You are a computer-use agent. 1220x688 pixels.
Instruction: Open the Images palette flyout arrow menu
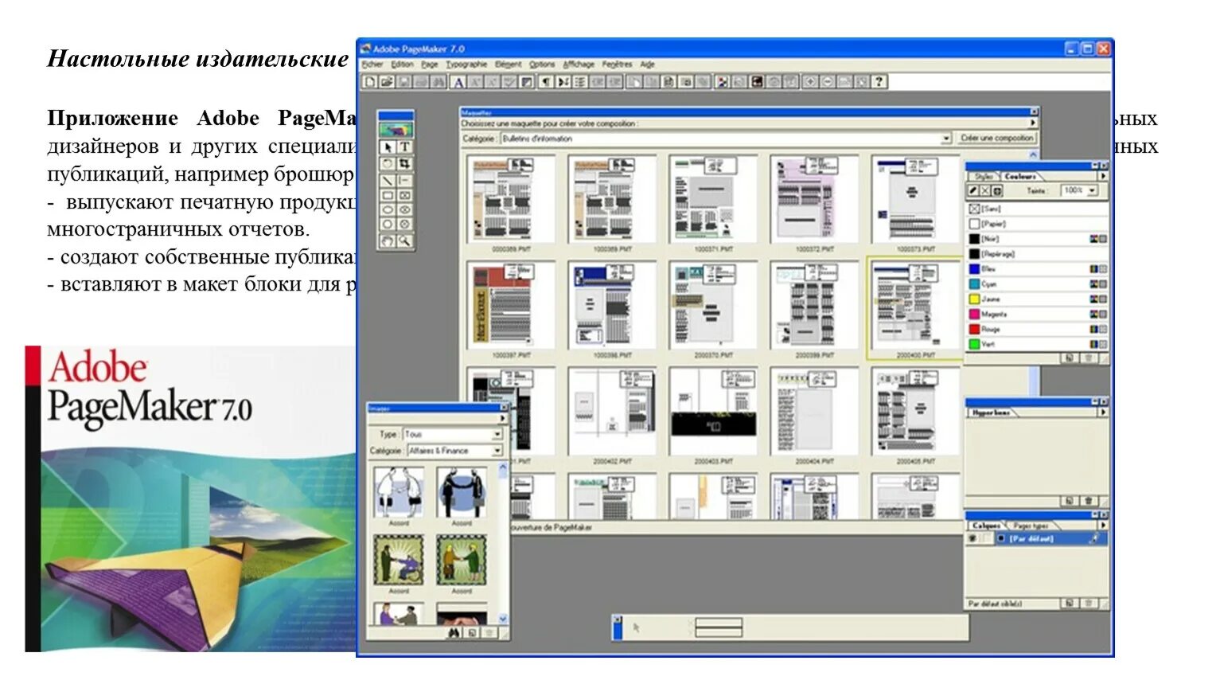[502, 418]
